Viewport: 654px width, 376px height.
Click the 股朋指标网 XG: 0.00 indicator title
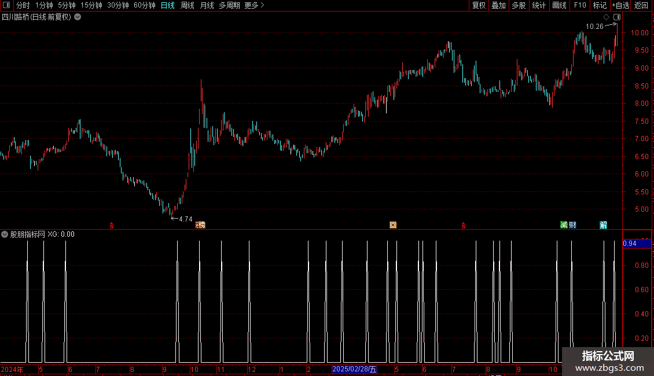pyautogui.click(x=42, y=234)
